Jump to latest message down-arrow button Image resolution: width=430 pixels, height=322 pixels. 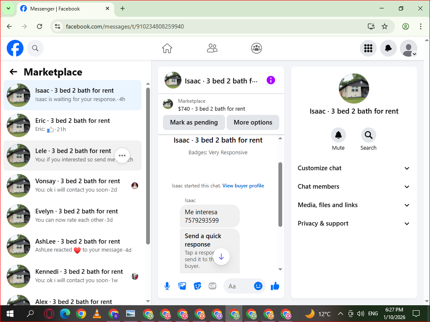click(221, 257)
